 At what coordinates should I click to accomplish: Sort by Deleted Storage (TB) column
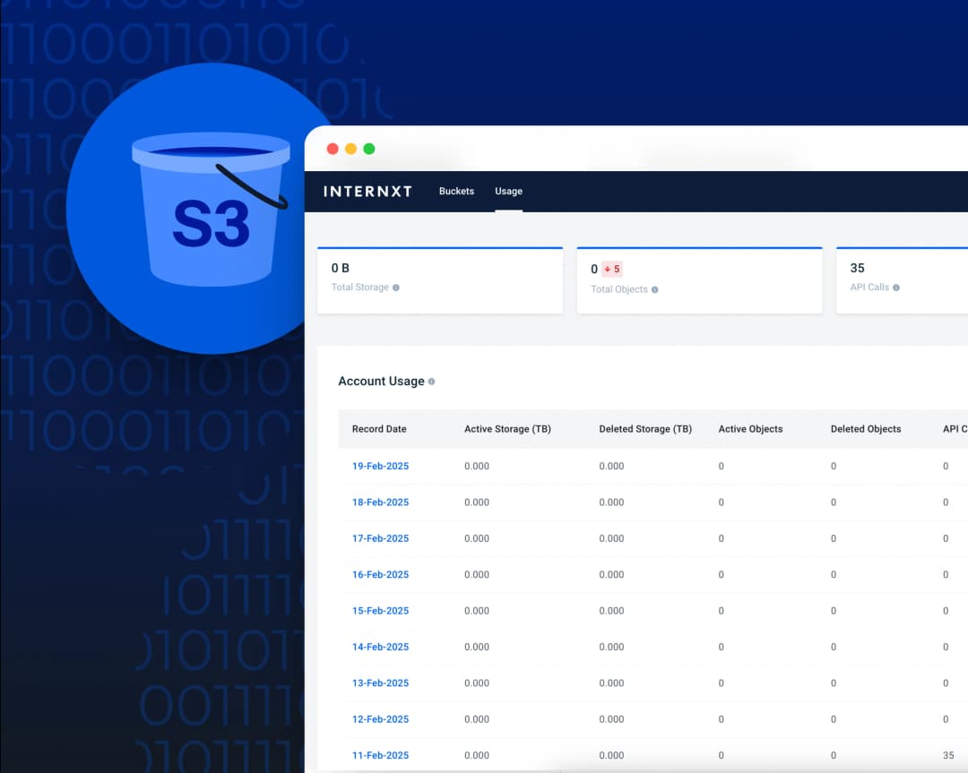click(645, 429)
